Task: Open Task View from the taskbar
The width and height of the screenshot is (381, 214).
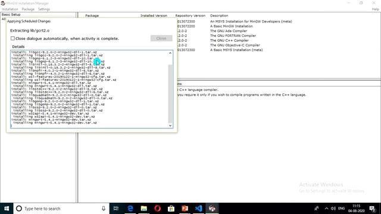Action: coord(116,209)
